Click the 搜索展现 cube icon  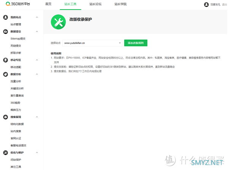(x=6, y=117)
